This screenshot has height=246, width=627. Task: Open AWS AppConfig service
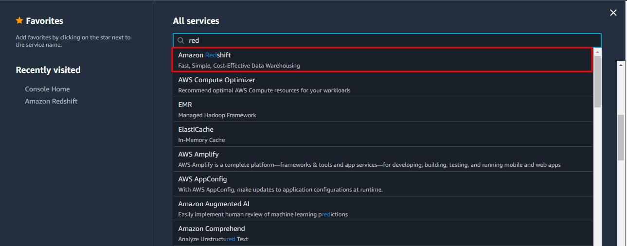pos(383,184)
